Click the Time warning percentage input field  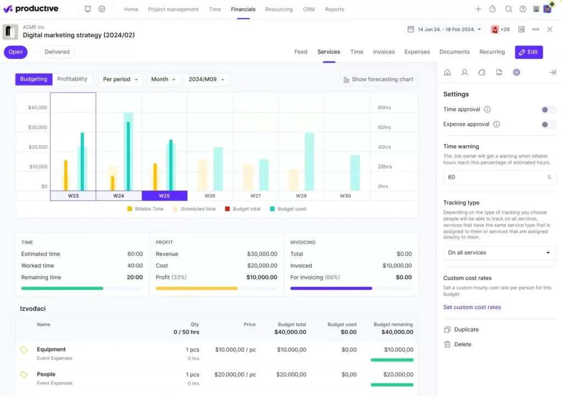(x=499, y=177)
